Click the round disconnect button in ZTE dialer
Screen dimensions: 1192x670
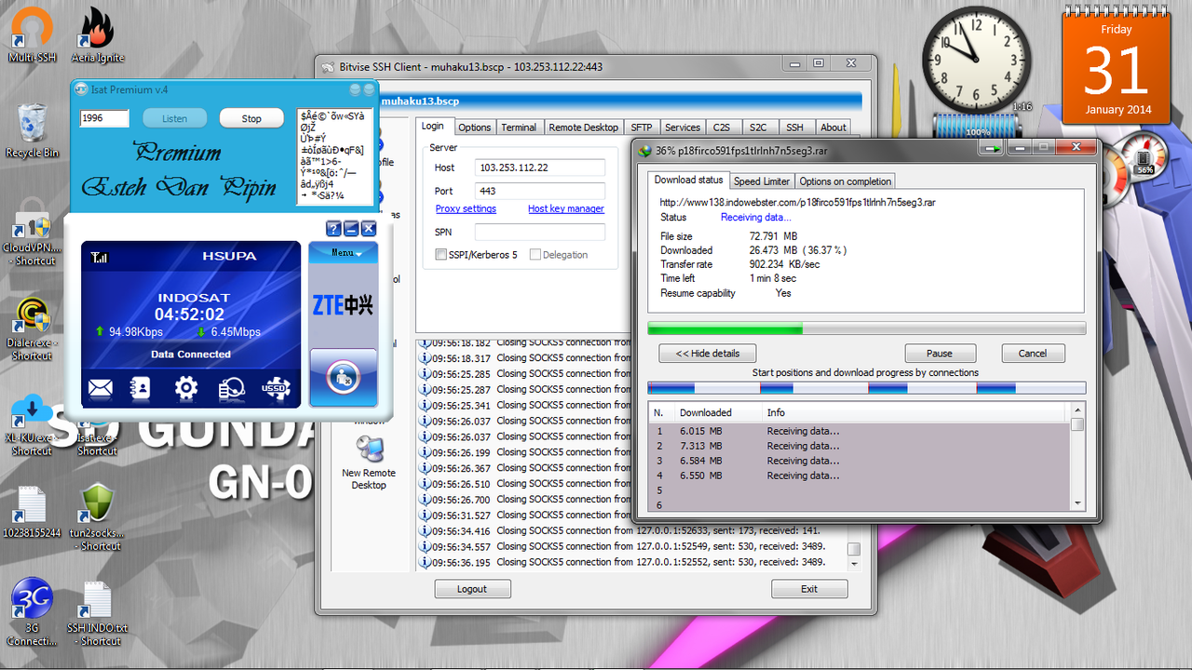point(343,377)
